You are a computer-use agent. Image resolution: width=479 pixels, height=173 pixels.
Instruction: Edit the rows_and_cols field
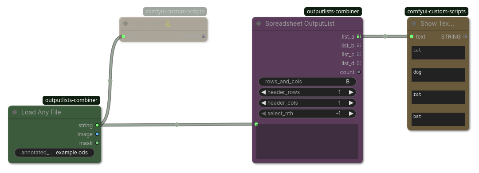pos(307,82)
